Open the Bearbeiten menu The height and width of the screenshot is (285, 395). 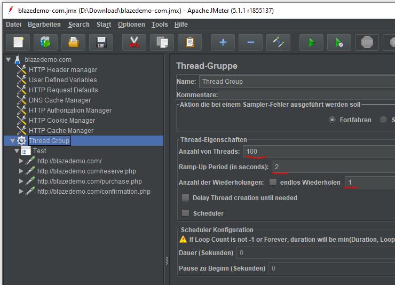tap(44, 25)
